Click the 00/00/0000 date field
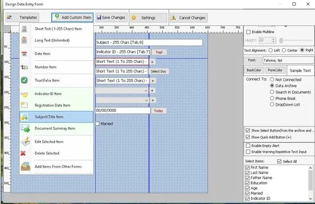The width and height of the screenshot is (315, 204). coord(123,111)
